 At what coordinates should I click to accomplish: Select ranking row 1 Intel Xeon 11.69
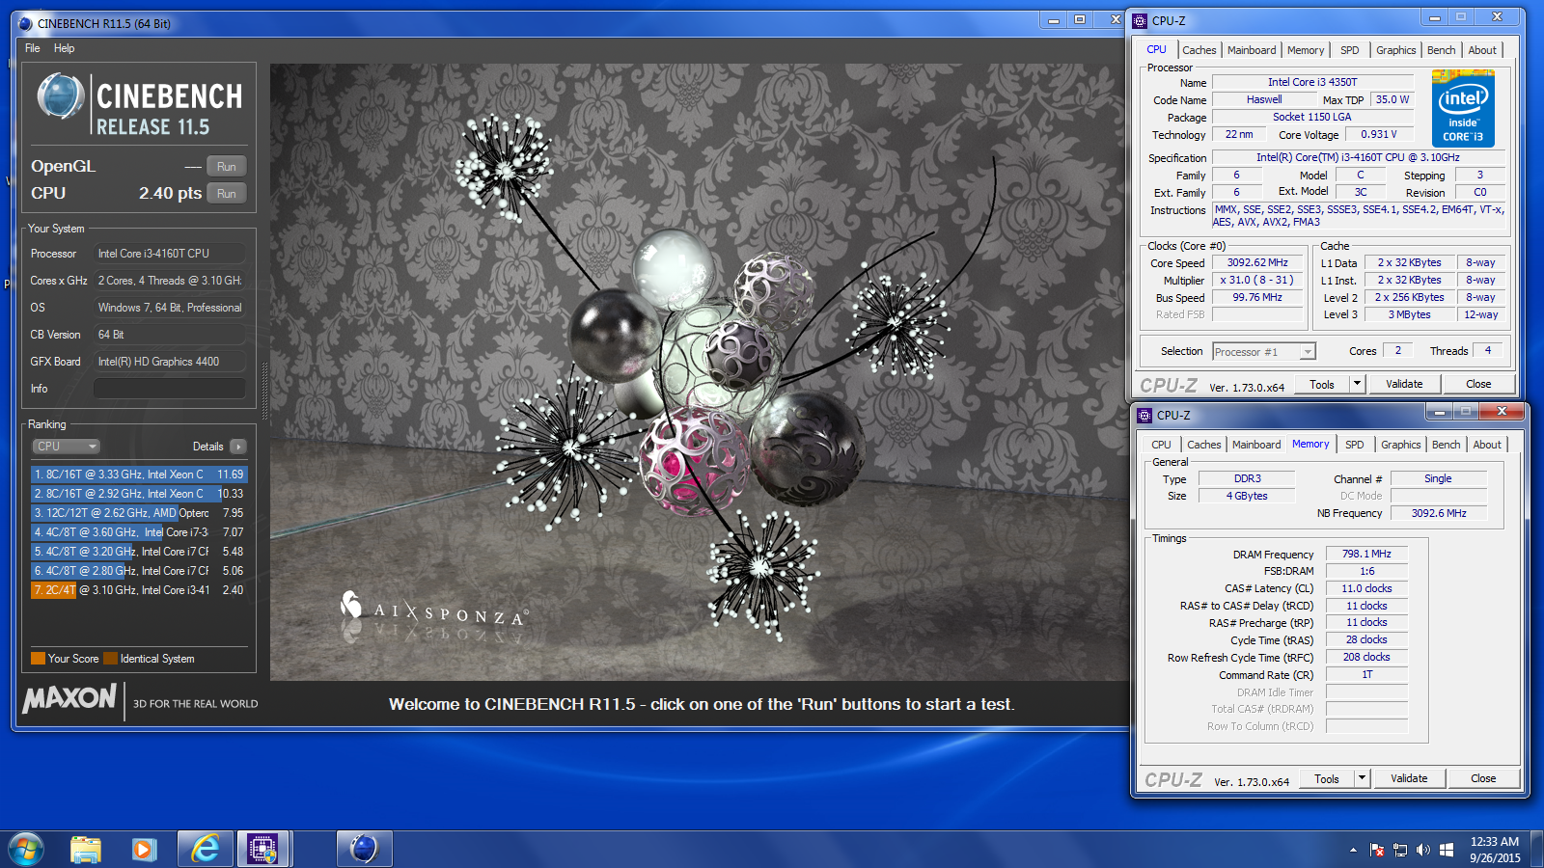click(x=139, y=475)
